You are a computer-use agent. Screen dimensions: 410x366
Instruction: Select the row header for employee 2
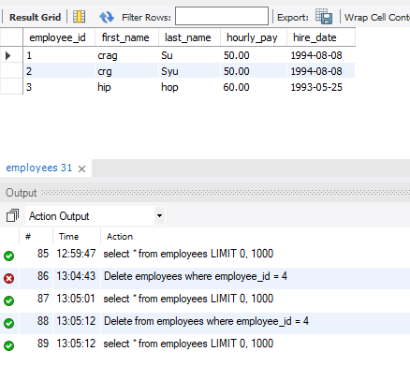click(11, 71)
